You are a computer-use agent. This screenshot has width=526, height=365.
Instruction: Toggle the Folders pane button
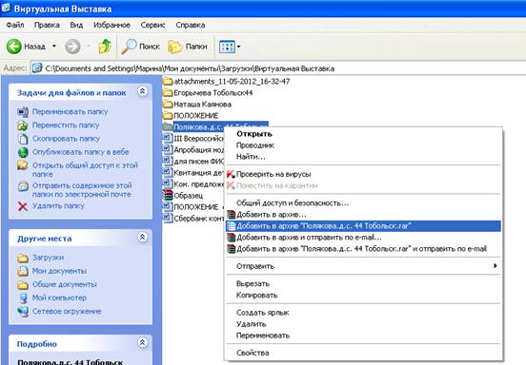(x=188, y=47)
